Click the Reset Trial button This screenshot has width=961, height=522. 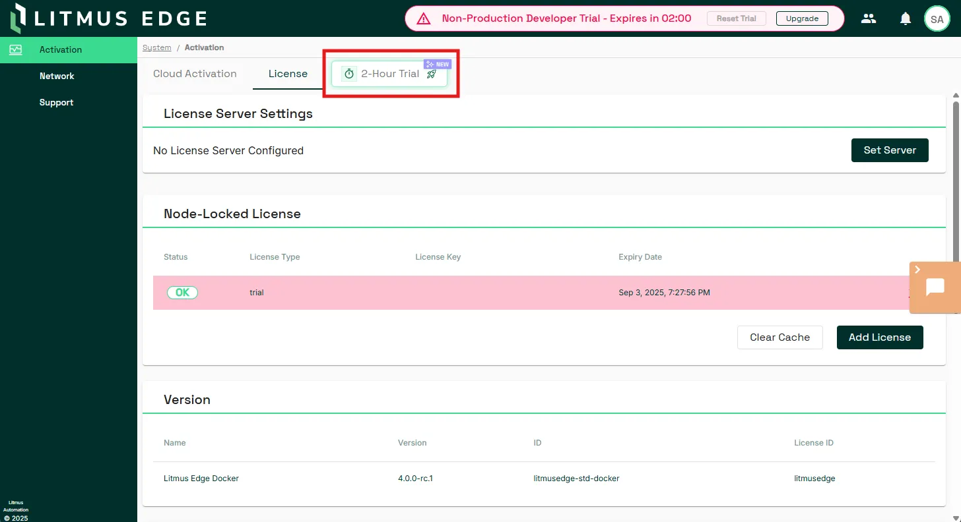(x=736, y=18)
